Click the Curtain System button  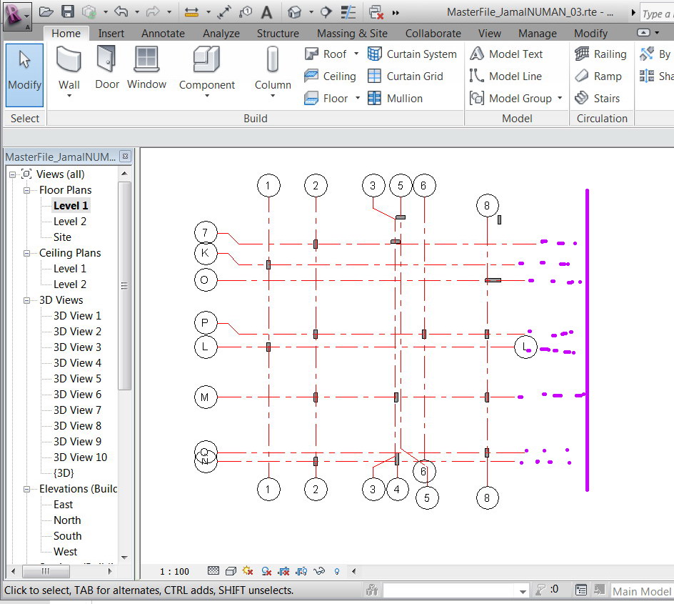[x=412, y=54]
